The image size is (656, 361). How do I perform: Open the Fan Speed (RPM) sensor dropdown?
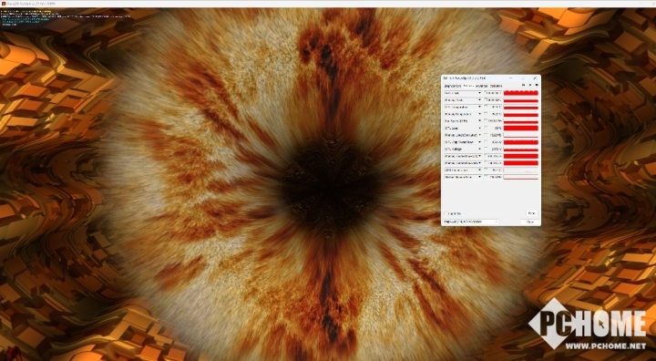(479, 121)
